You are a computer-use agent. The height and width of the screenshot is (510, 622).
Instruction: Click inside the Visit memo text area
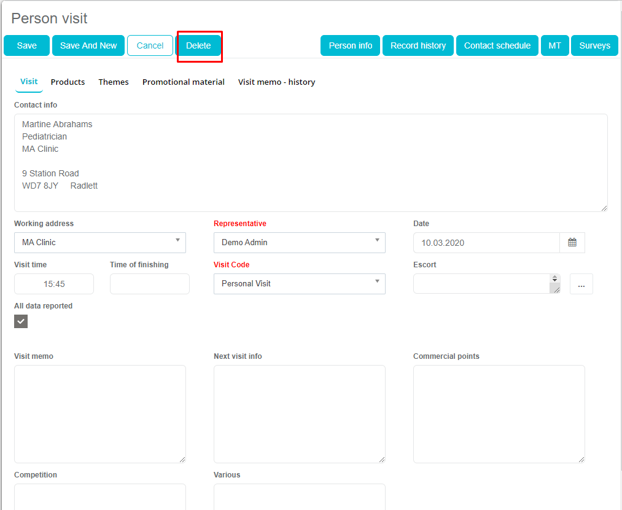tap(99, 414)
